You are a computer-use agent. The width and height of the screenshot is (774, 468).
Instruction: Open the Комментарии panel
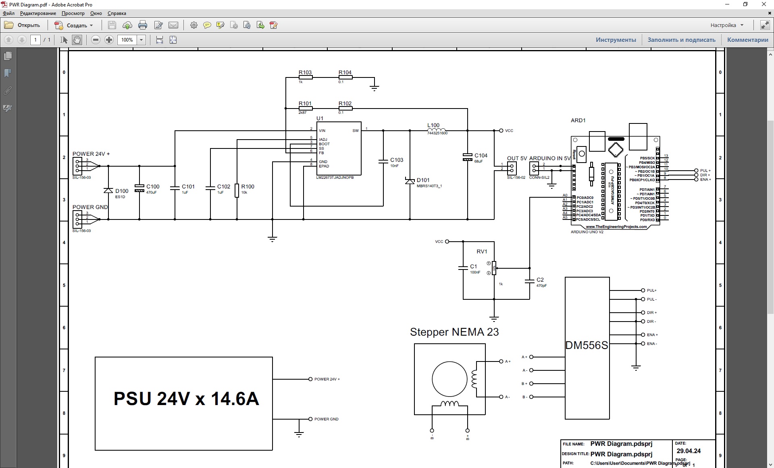[x=748, y=40]
